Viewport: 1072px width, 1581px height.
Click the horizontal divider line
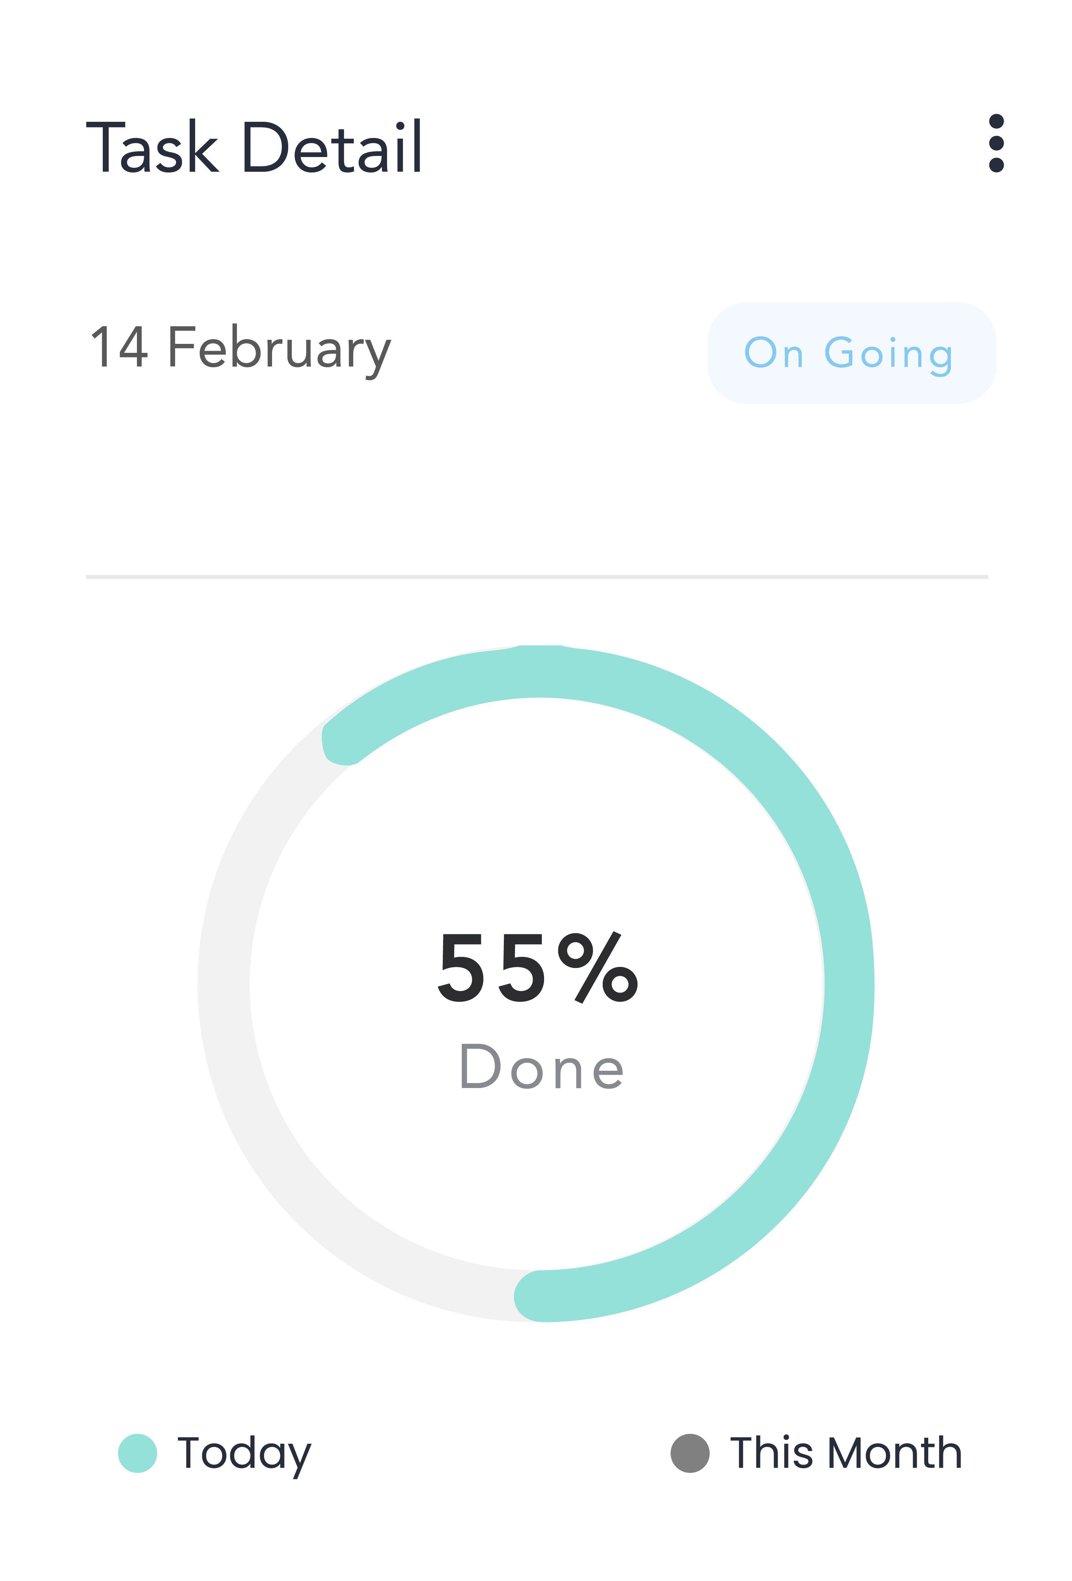pos(536,577)
